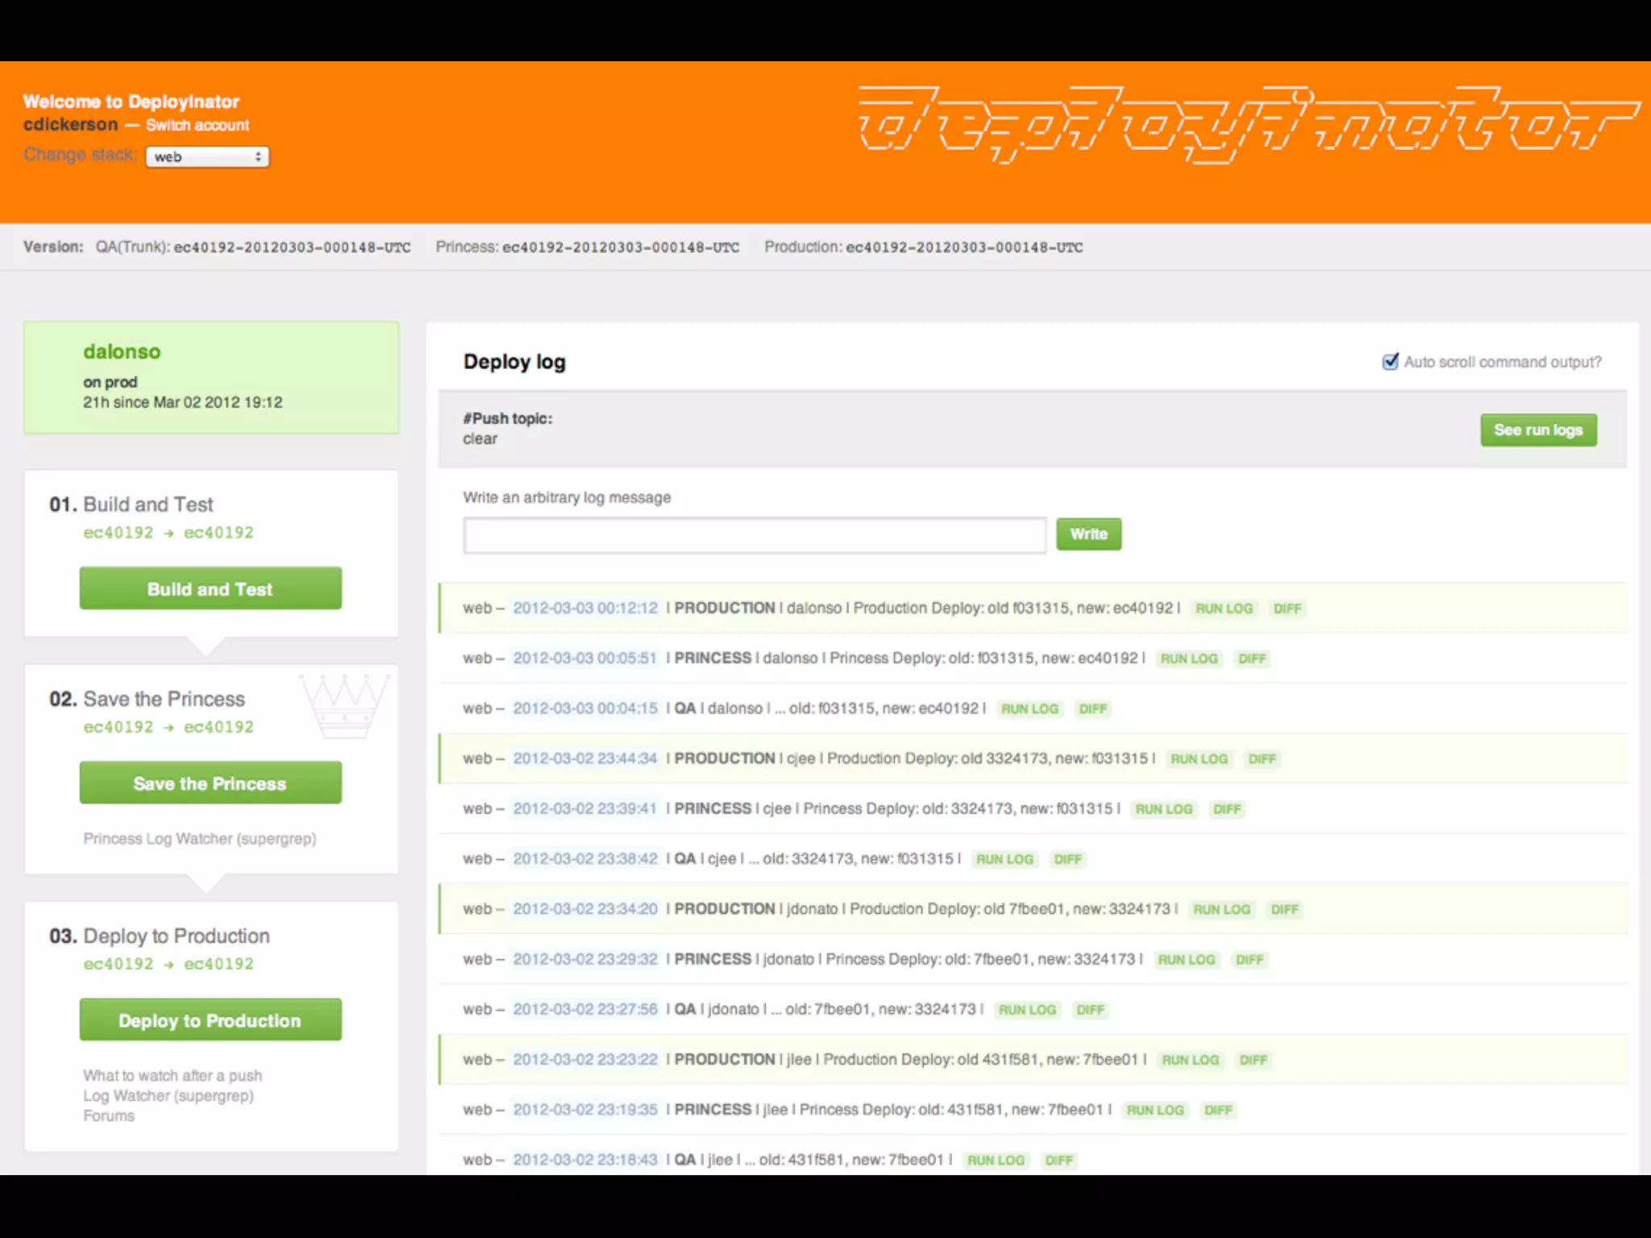This screenshot has height=1238, width=1651.
Task: Click the Write log message button
Action: [x=1088, y=534]
